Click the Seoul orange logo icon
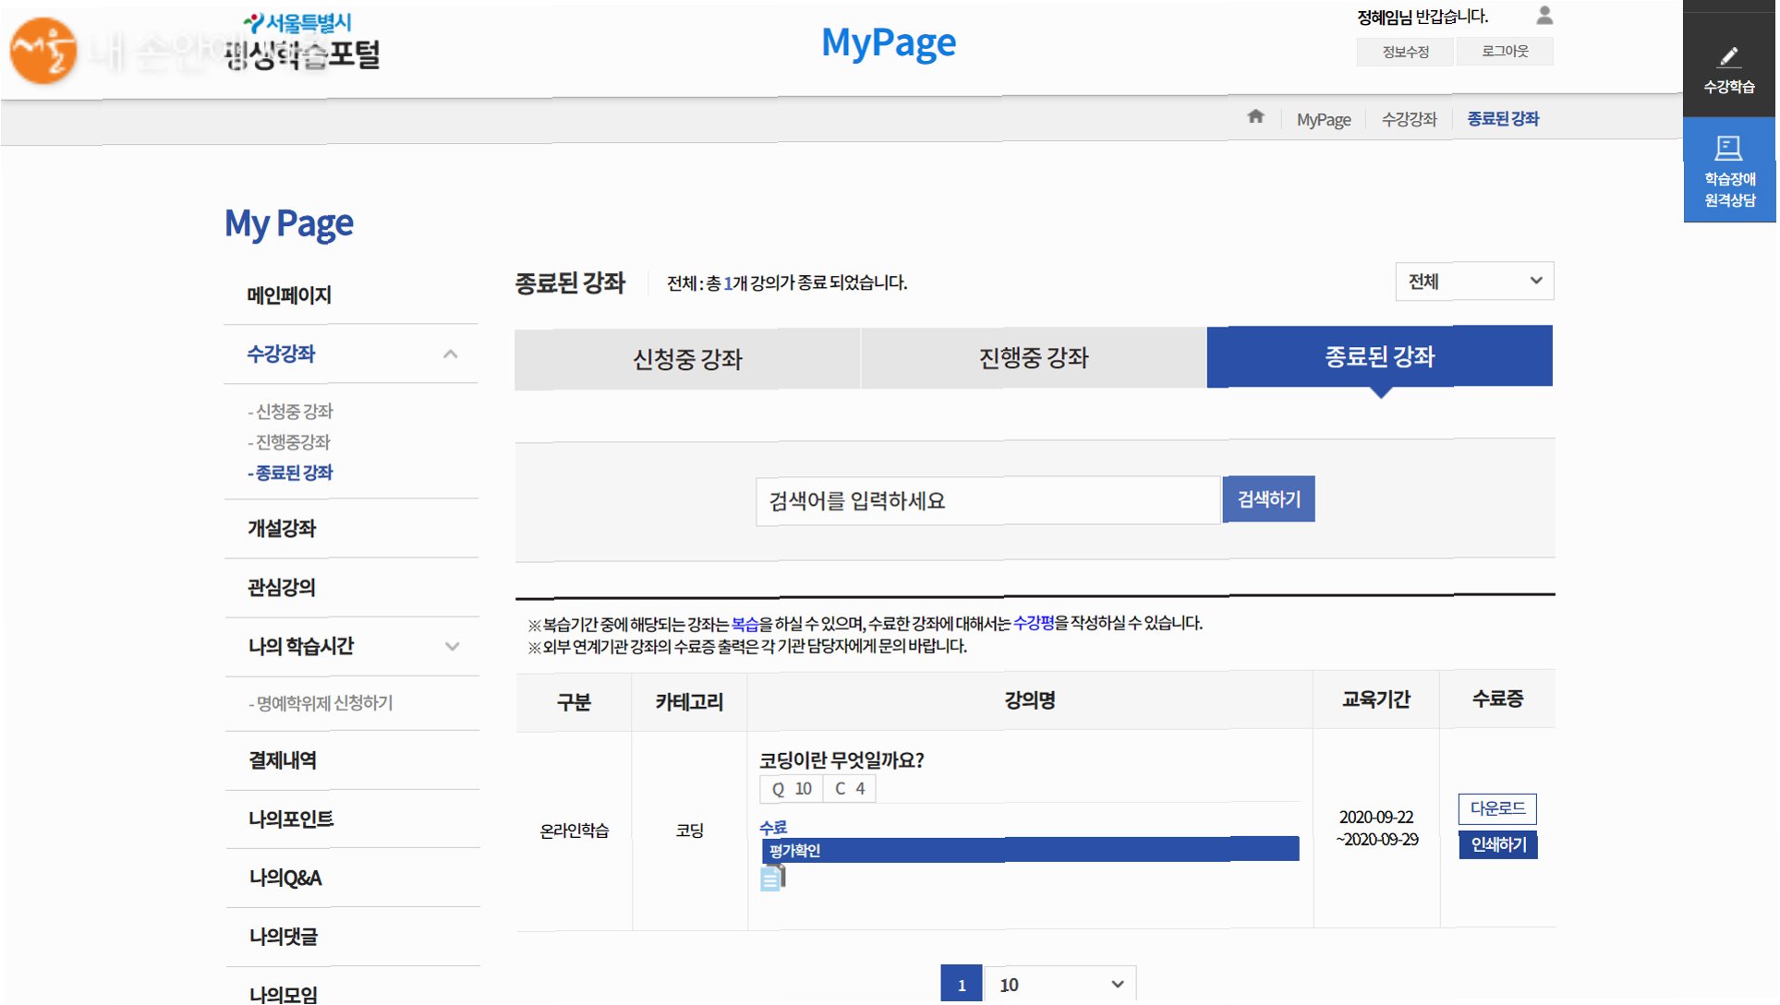Screen dimensions: 1780x1005 coord(43,51)
